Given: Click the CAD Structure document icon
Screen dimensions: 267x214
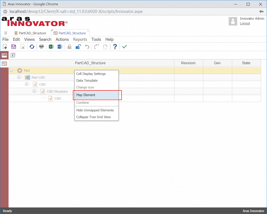Looking at the screenshot, I should point(43,91).
